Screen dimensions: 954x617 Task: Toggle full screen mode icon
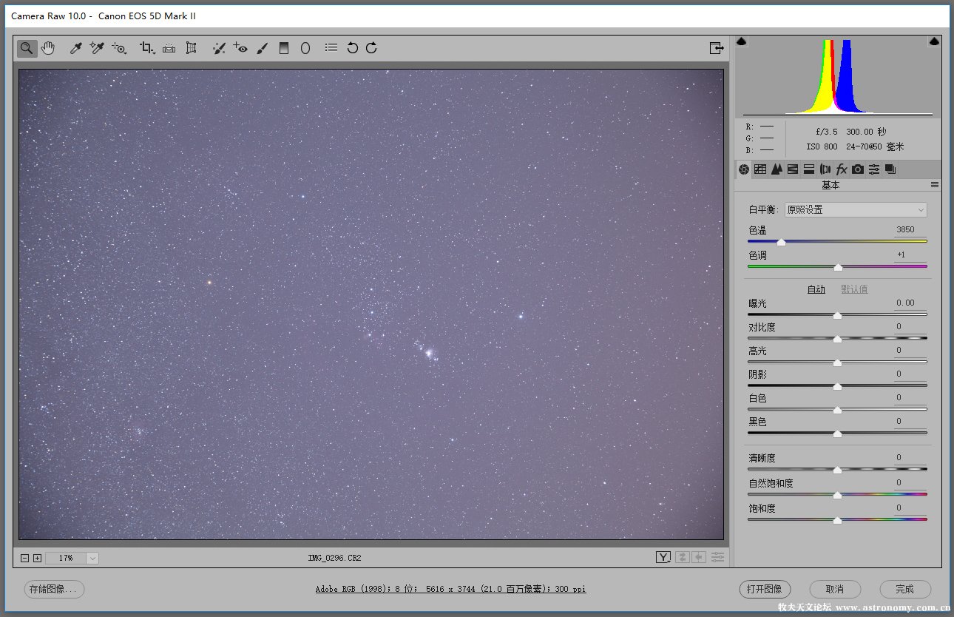pos(716,48)
